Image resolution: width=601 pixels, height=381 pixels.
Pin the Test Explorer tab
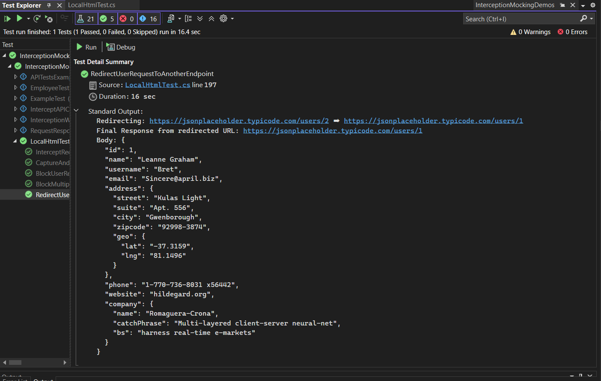[x=49, y=5]
